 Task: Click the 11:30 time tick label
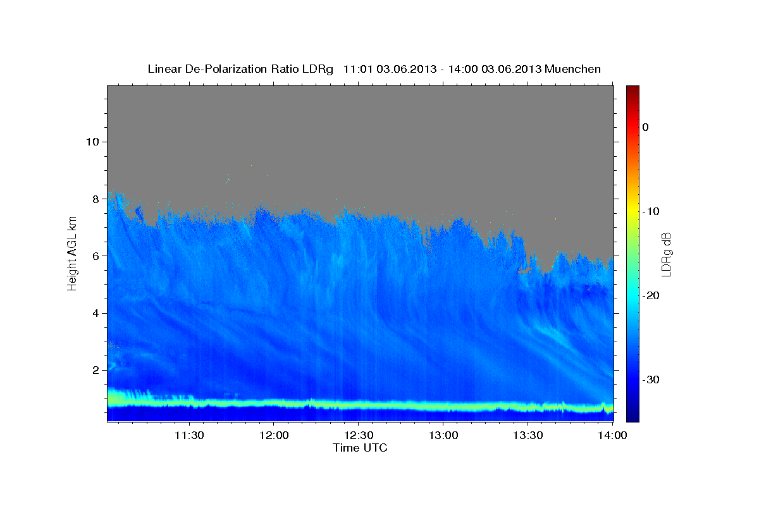tap(188, 435)
